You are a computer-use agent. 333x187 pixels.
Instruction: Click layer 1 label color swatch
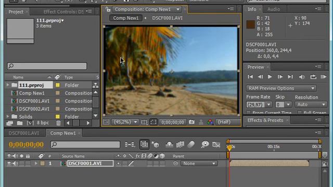[43, 164]
